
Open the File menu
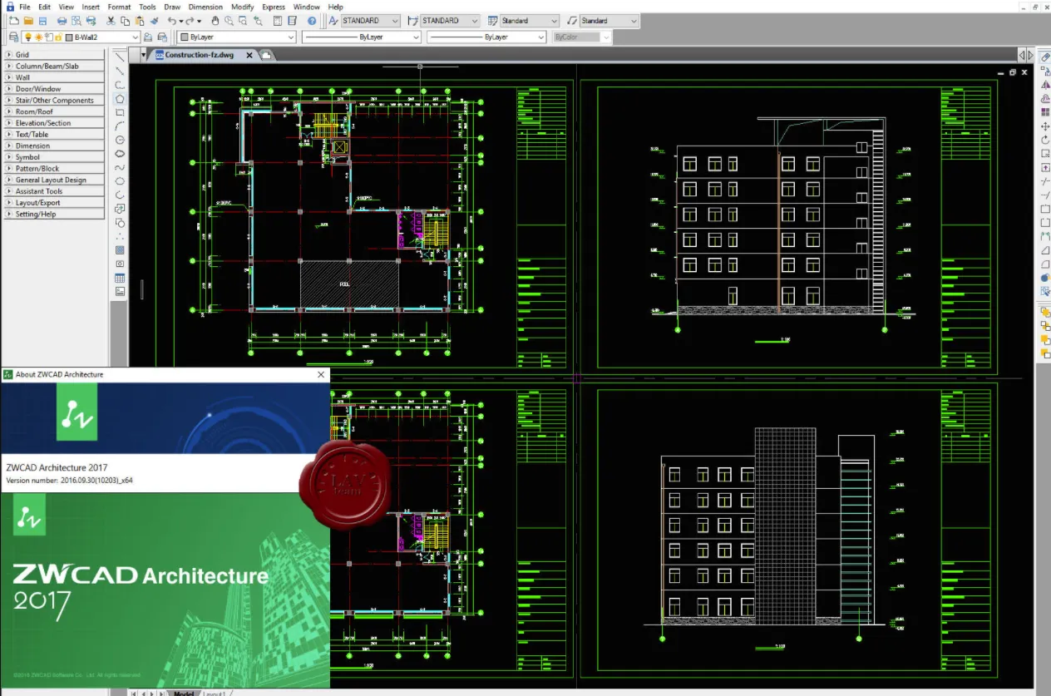coord(24,7)
